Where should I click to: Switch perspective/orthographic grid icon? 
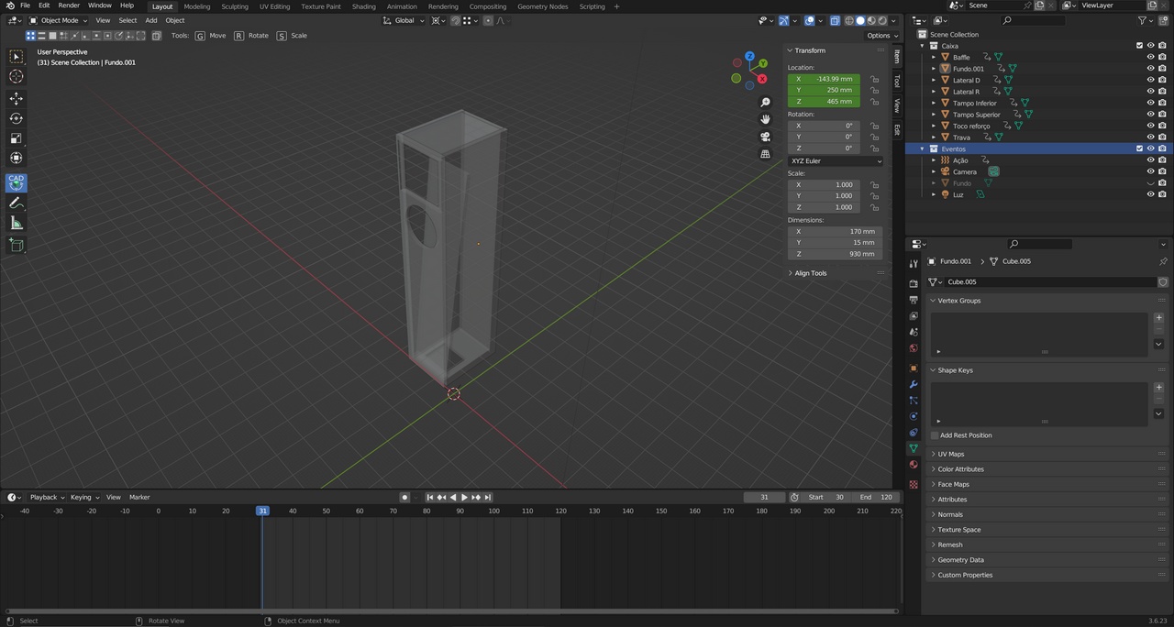pos(766,154)
